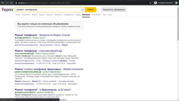Expand arrow after Ремонт-в-день-заказа
This screenshot has width=179, height=101.
[55, 54]
